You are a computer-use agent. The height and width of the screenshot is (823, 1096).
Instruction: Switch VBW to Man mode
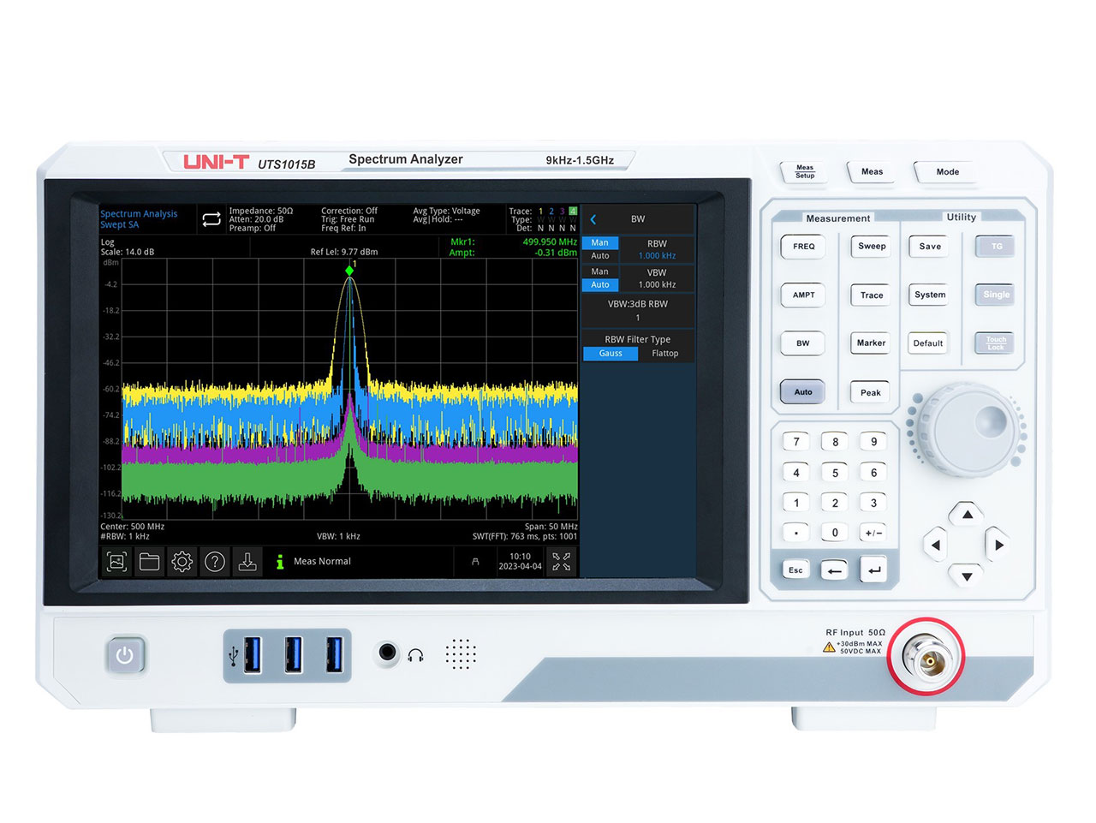(599, 271)
